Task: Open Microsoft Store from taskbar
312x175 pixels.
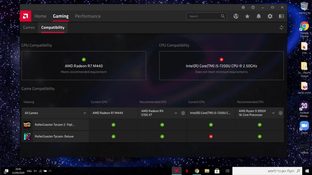Action: (x=217, y=171)
